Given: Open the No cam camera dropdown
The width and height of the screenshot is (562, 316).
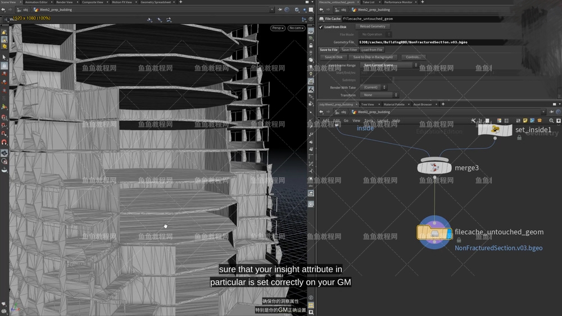Looking at the screenshot, I should pyautogui.click(x=296, y=28).
